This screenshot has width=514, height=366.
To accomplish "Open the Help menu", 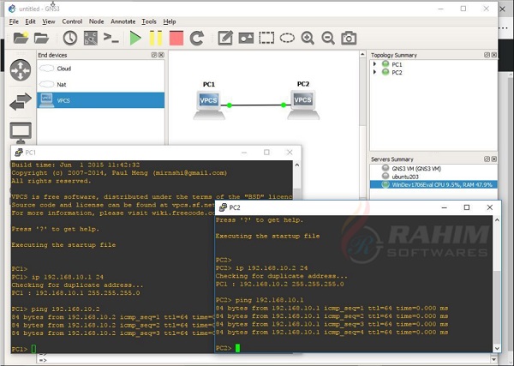I will tap(170, 21).
